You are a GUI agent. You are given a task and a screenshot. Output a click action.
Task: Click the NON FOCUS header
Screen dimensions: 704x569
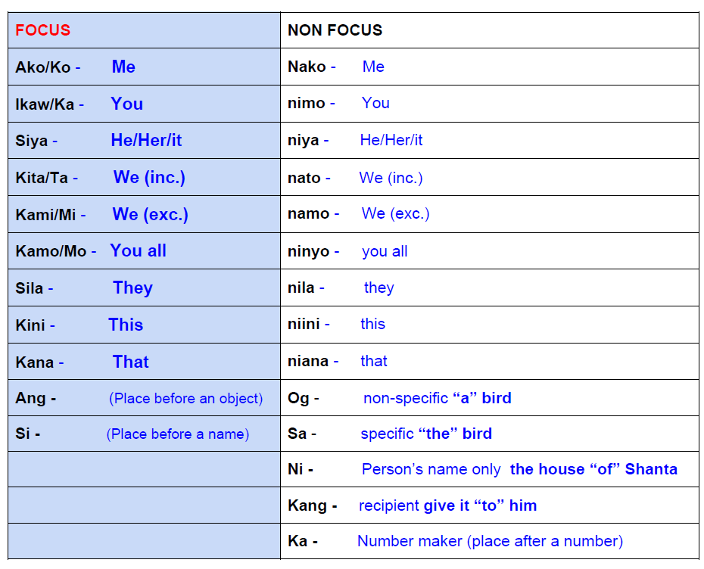click(335, 30)
